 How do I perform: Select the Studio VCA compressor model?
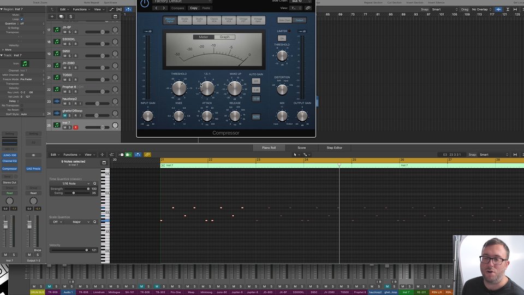tap(185, 20)
